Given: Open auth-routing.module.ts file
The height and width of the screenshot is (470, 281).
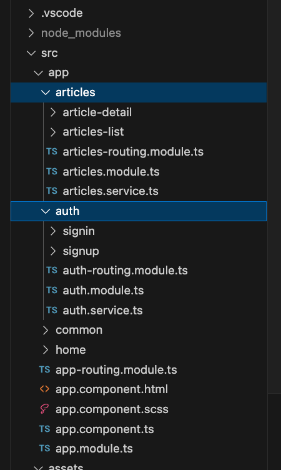Looking at the screenshot, I should [125, 271].
